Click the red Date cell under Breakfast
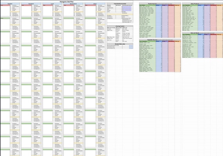Screen dimensions: 223x156 [x=5, y=5]
